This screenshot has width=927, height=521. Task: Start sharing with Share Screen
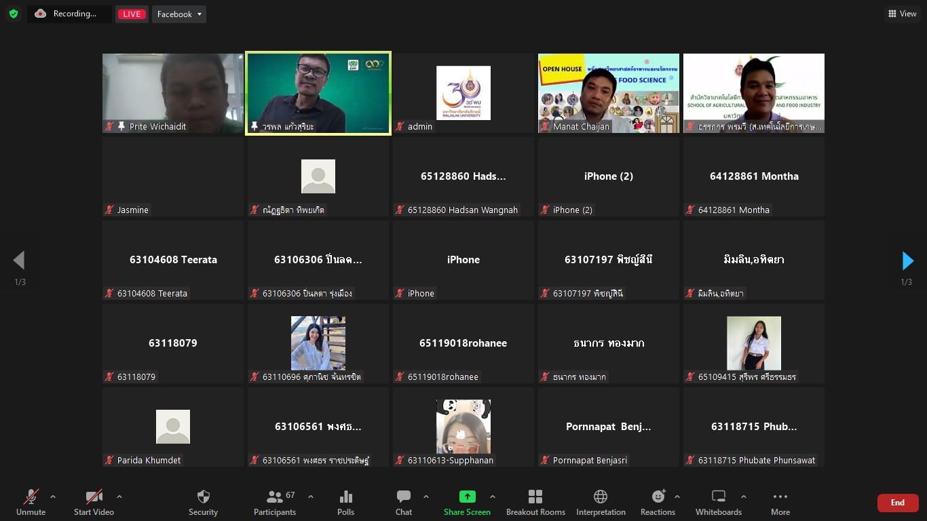pyautogui.click(x=467, y=502)
